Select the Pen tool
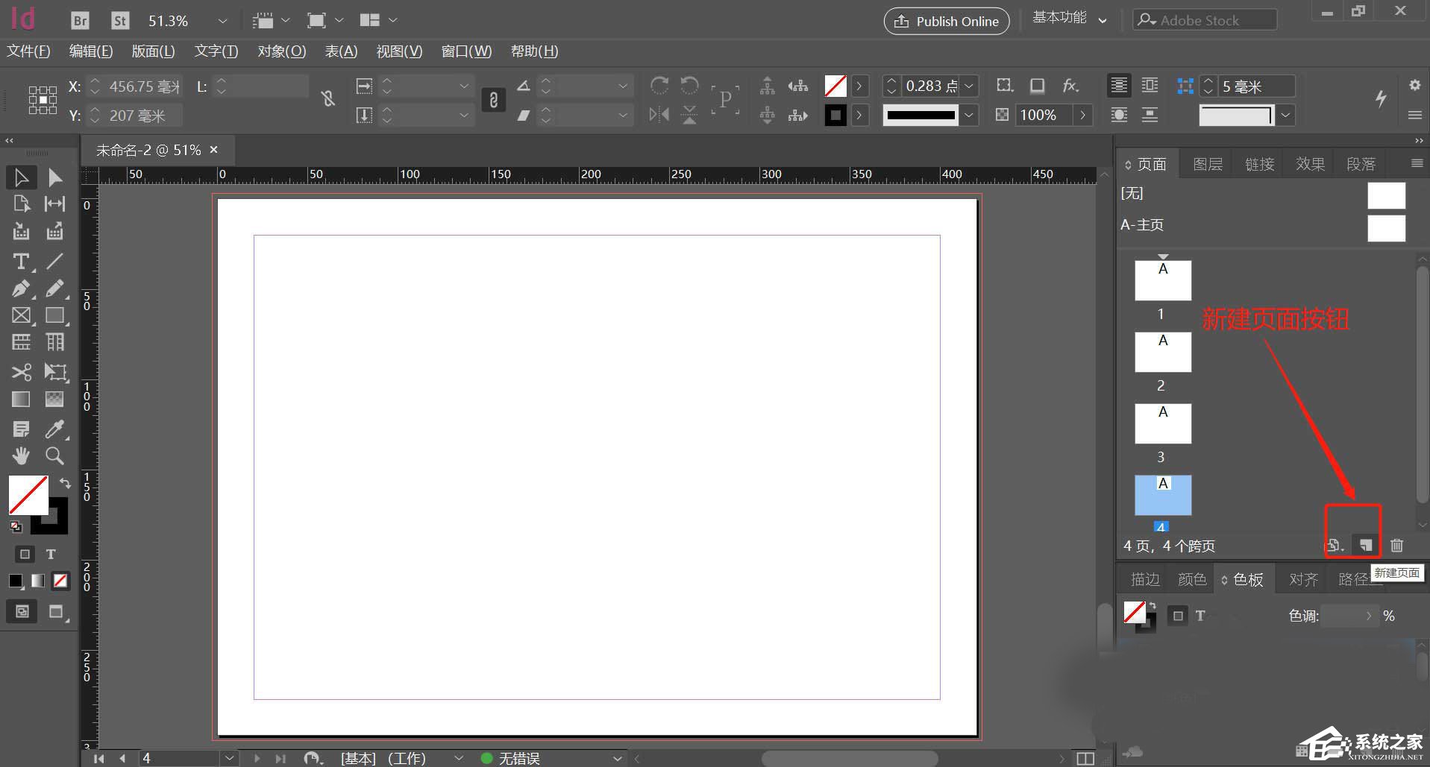This screenshot has width=1430, height=767. (21, 289)
